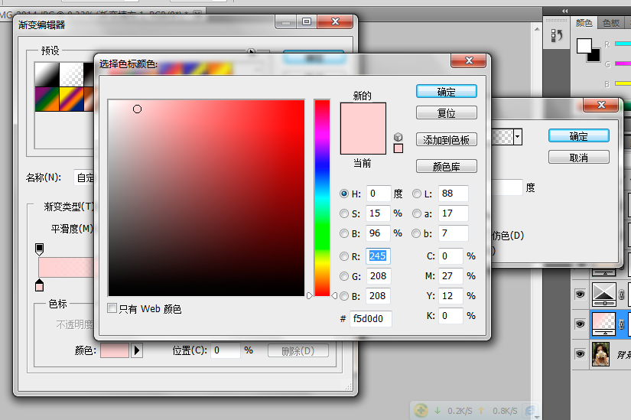
Task: Click the 复位 button
Action: point(446,112)
